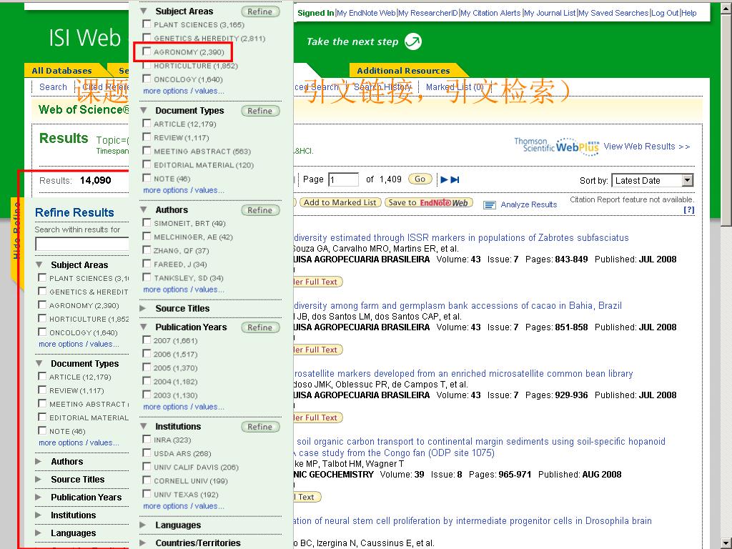
Task: Collapse Subject Areas in overlay panel
Action: point(144,11)
